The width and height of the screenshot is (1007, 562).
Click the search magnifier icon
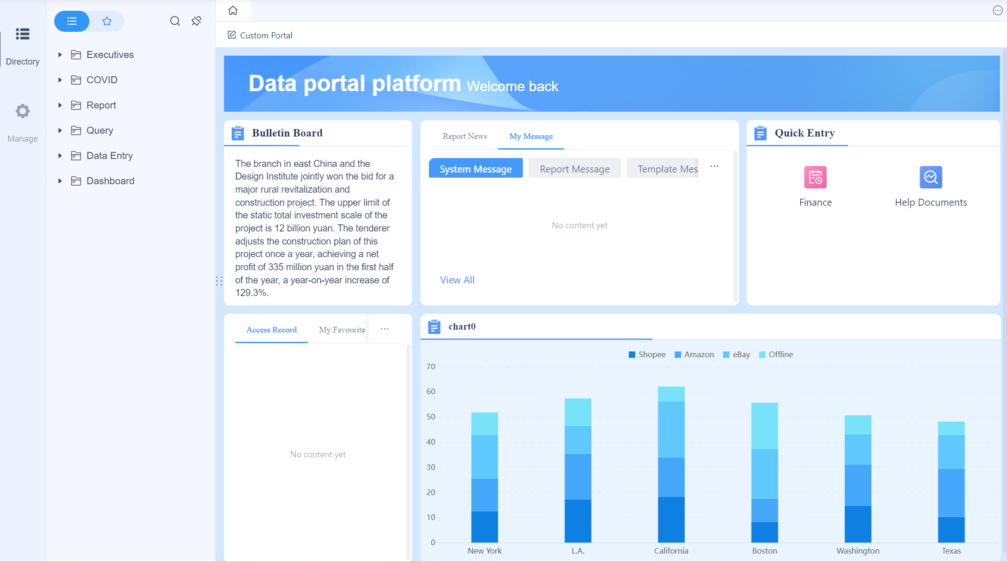(x=175, y=21)
